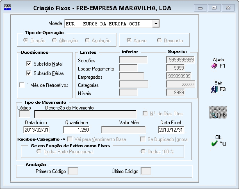239x189 pixels.
Task: Open Ajuda F1 help book icon
Action: [214, 66]
